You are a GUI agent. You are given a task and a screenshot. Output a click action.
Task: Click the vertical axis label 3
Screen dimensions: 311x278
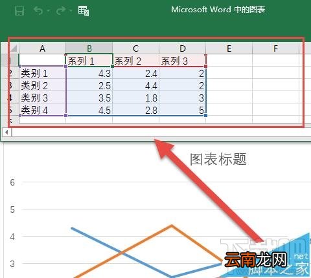pos(12,264)
